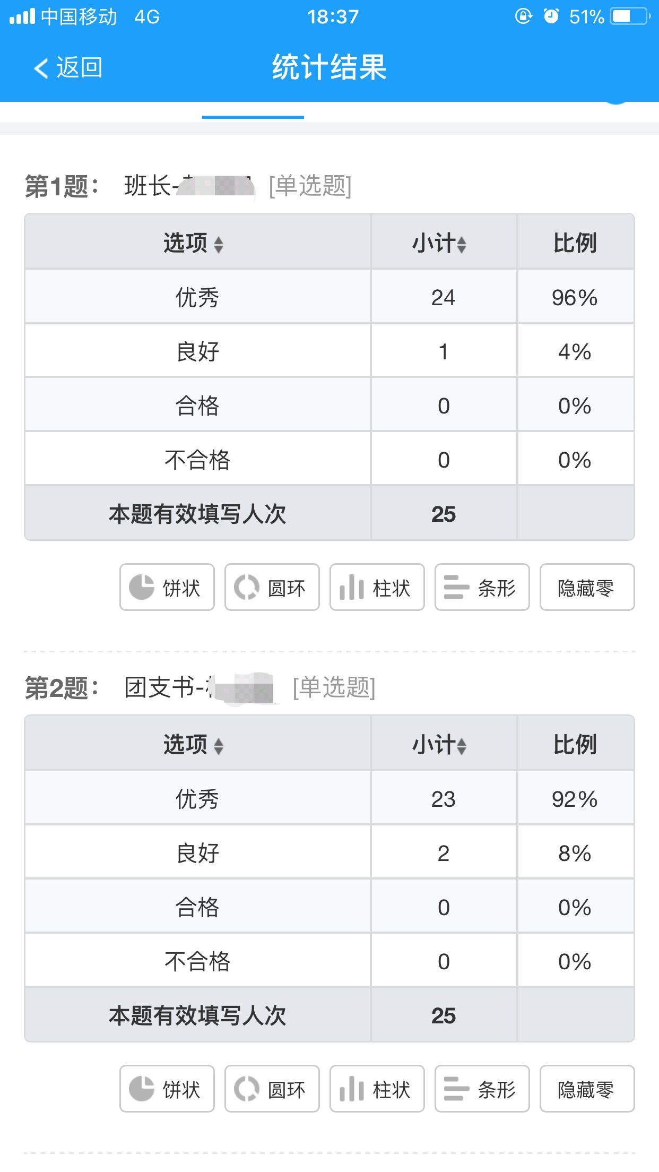Sort question 2 by option column
This screenshot has height=1172, width=659.
click(194, 745)
